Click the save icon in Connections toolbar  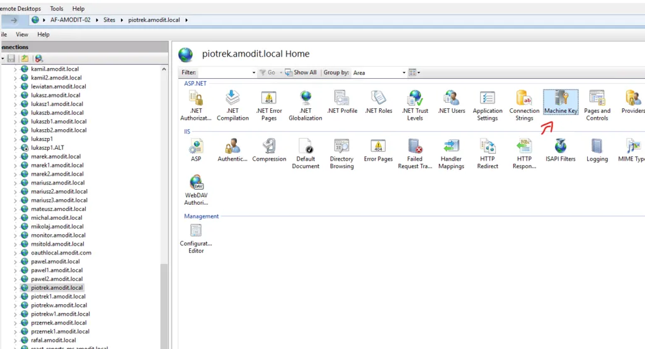[x=11, y=59]
